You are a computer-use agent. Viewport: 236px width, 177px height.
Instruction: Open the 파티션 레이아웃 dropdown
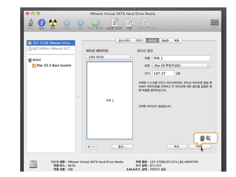pos(110,57)
